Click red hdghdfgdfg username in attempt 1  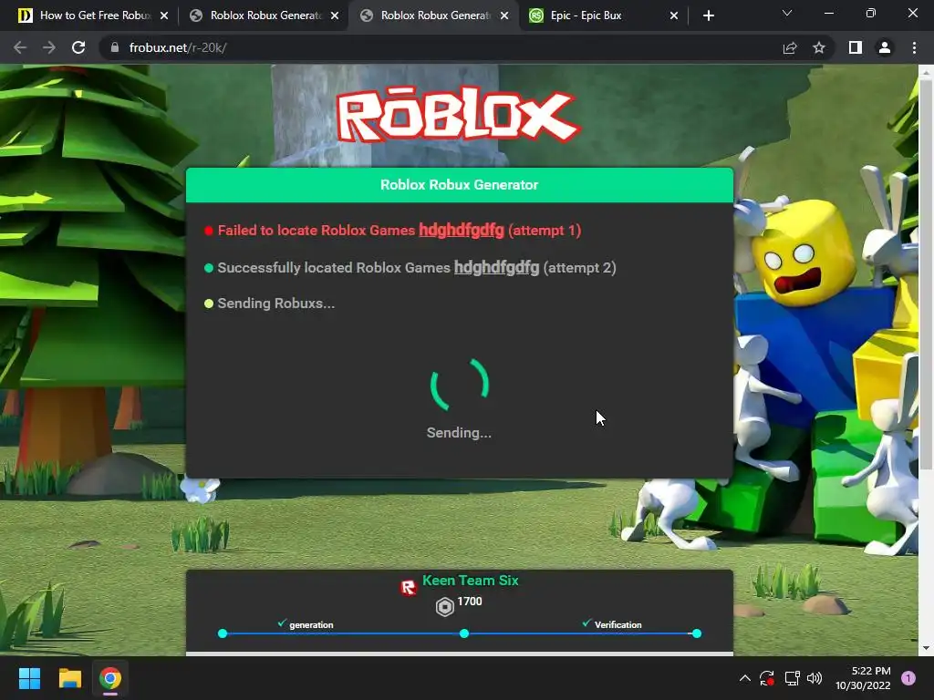click(461, 230)
